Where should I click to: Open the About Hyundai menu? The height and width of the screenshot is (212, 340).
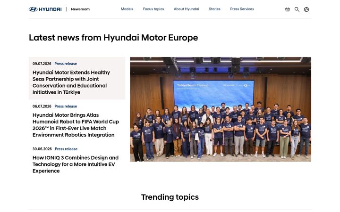(186, 9)
